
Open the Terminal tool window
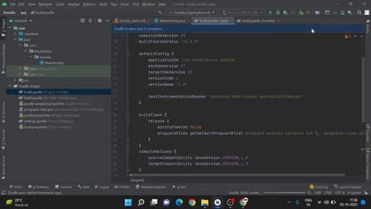coord(63,187)
